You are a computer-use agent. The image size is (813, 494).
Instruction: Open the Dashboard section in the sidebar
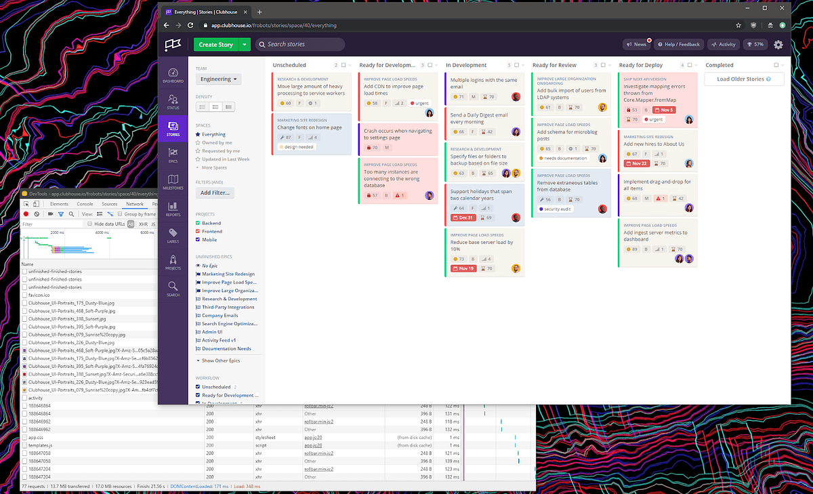point(173,73)
